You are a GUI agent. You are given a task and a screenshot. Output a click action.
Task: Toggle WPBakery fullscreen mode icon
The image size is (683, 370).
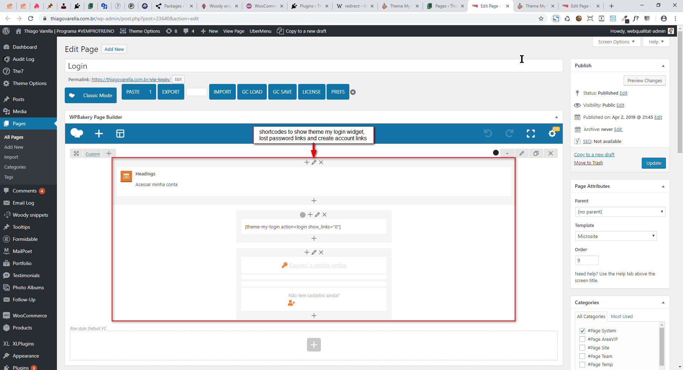(531, 133)
